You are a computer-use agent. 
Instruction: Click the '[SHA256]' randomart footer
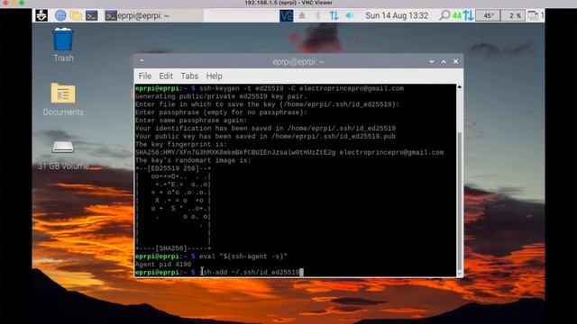(x=173, y=248)
